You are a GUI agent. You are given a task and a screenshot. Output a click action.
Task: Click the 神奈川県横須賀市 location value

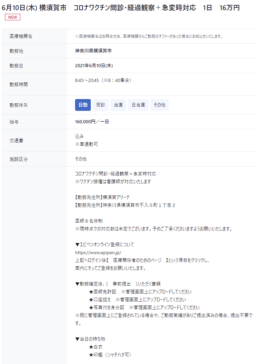(93, 51)
